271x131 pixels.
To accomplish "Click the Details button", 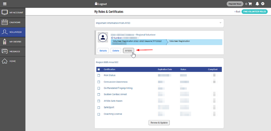I will (103, 51).
